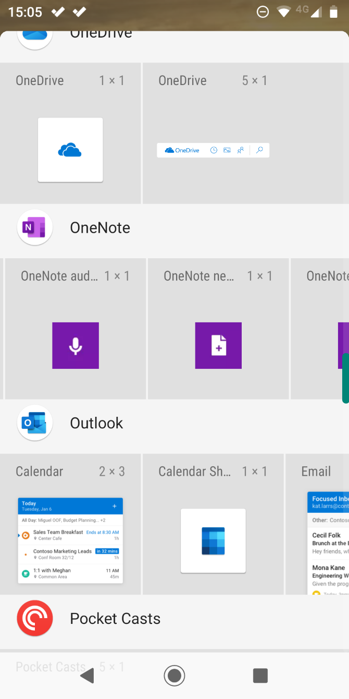The image size is (349, 699).
Task: Select the OneDrive 1 × 1 cloud widget
Action: 70,150
